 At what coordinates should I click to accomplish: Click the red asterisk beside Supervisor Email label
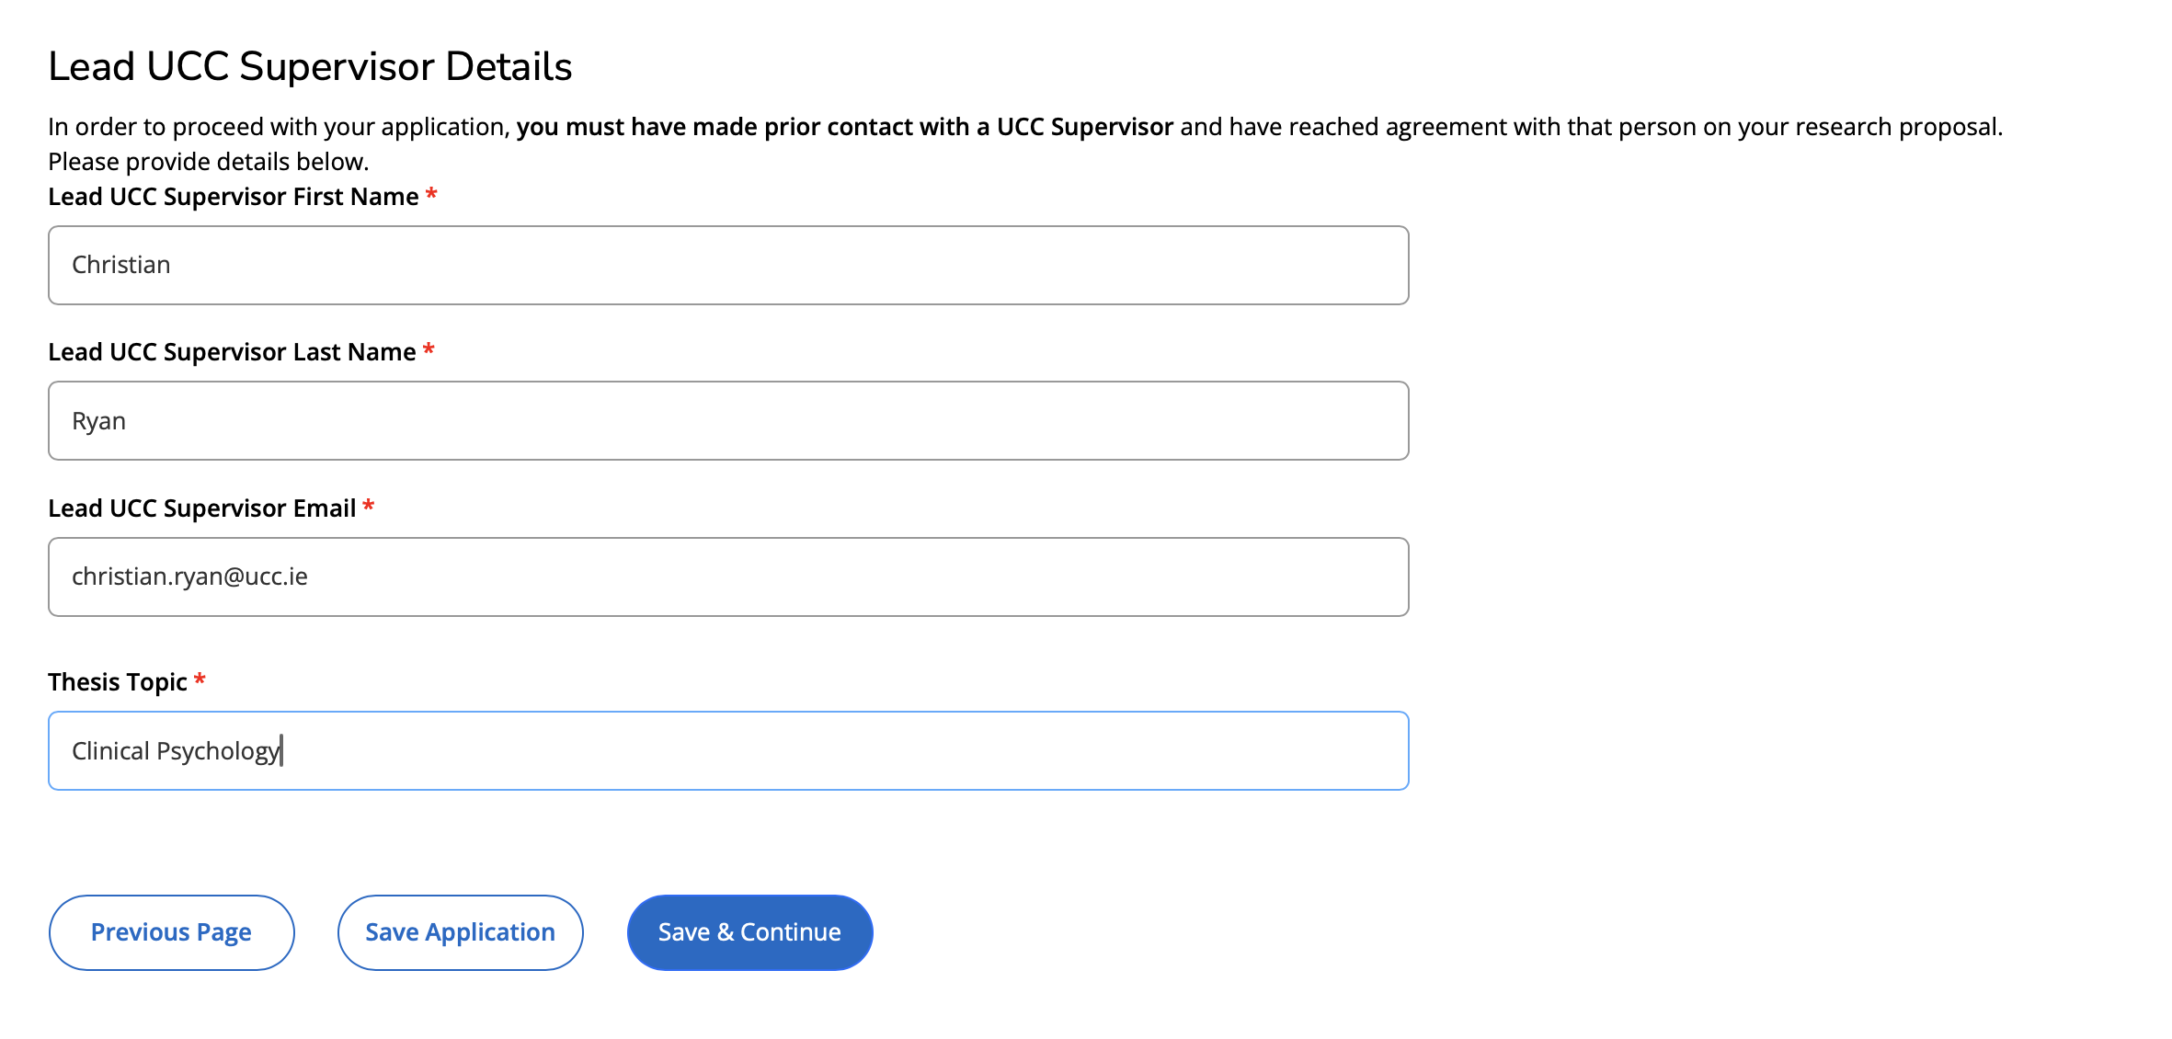tap(369, 506)
